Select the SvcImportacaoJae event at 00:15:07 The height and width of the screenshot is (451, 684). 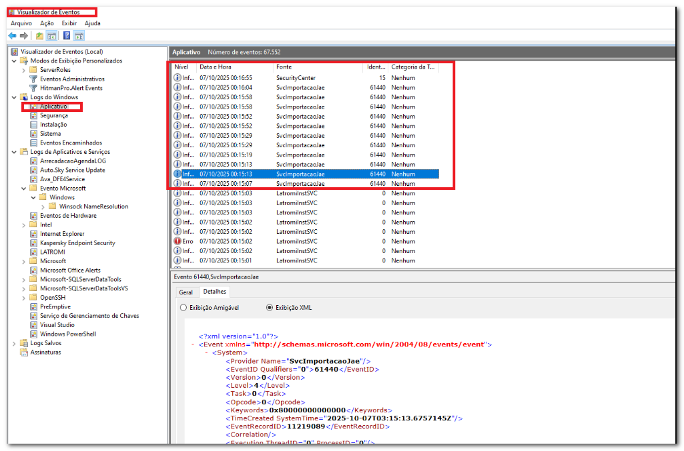tap(306, 184)
